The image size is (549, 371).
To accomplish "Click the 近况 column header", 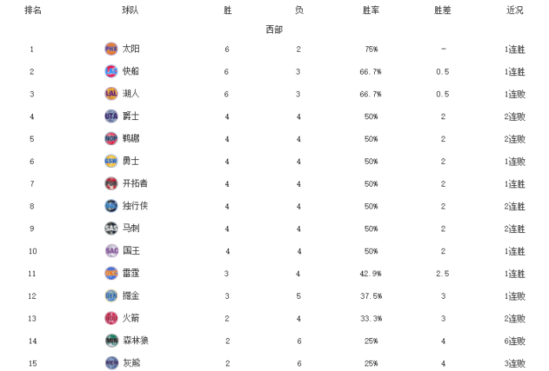I will coord(514,11).
